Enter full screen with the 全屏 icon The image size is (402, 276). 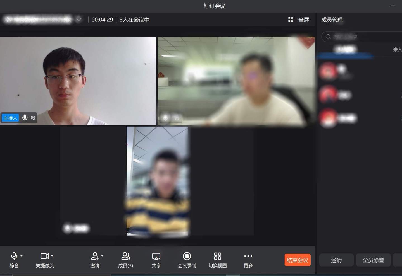291,20
